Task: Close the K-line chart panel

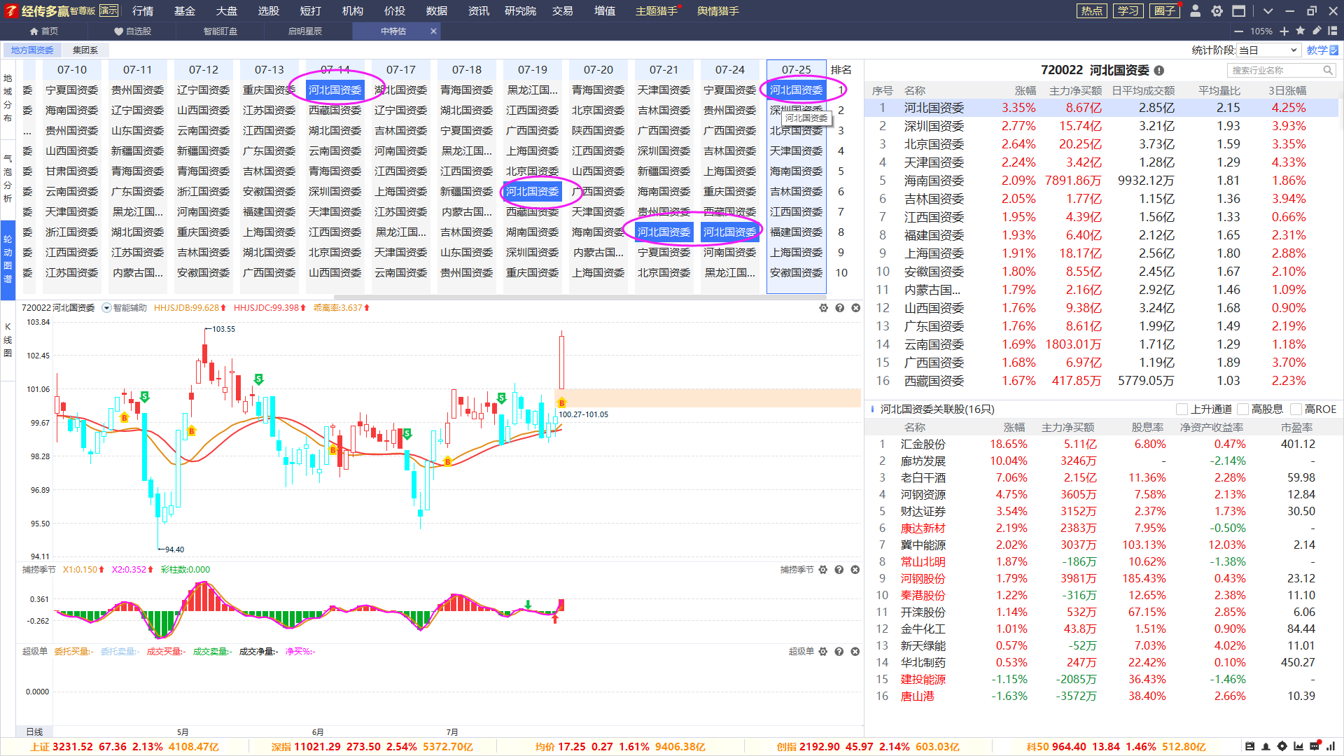Action: 855,308
